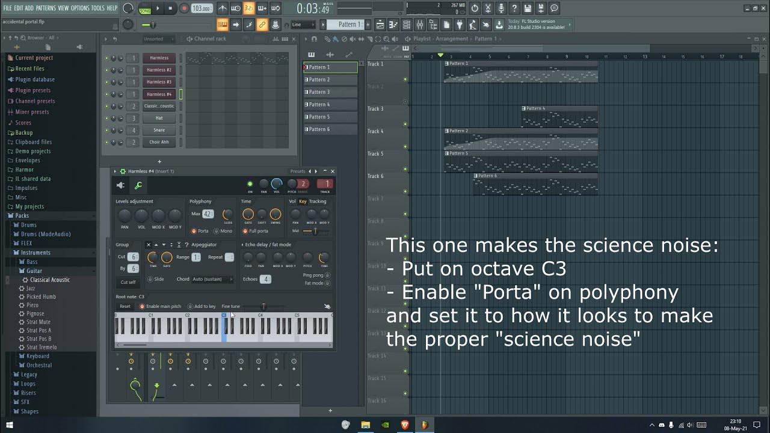Select arpeggiator down arrow direction
The image size is (770, 433).
pyautogui.click(x=164, y=245)
